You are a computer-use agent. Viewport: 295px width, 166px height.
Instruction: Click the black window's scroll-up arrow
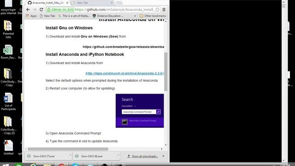[284, 2]
